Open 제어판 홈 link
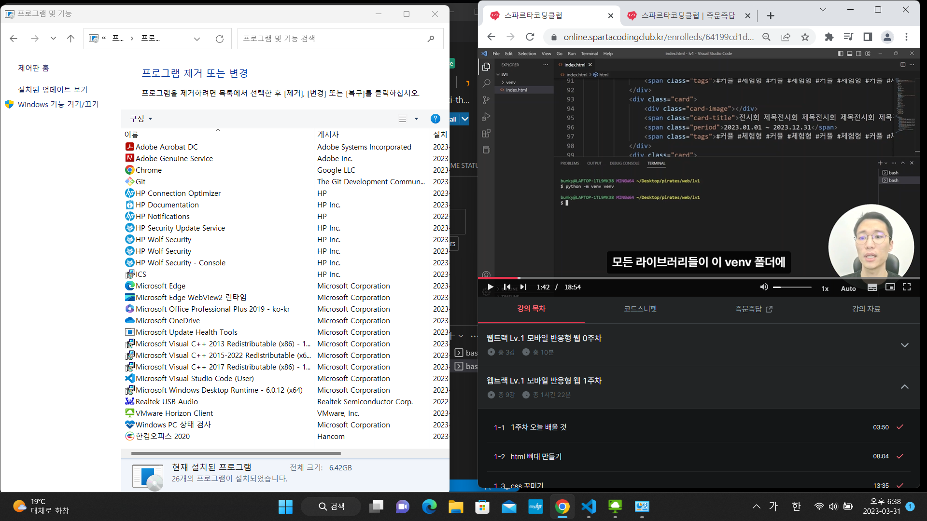927x521 pixels. click(x=34, y=68)
